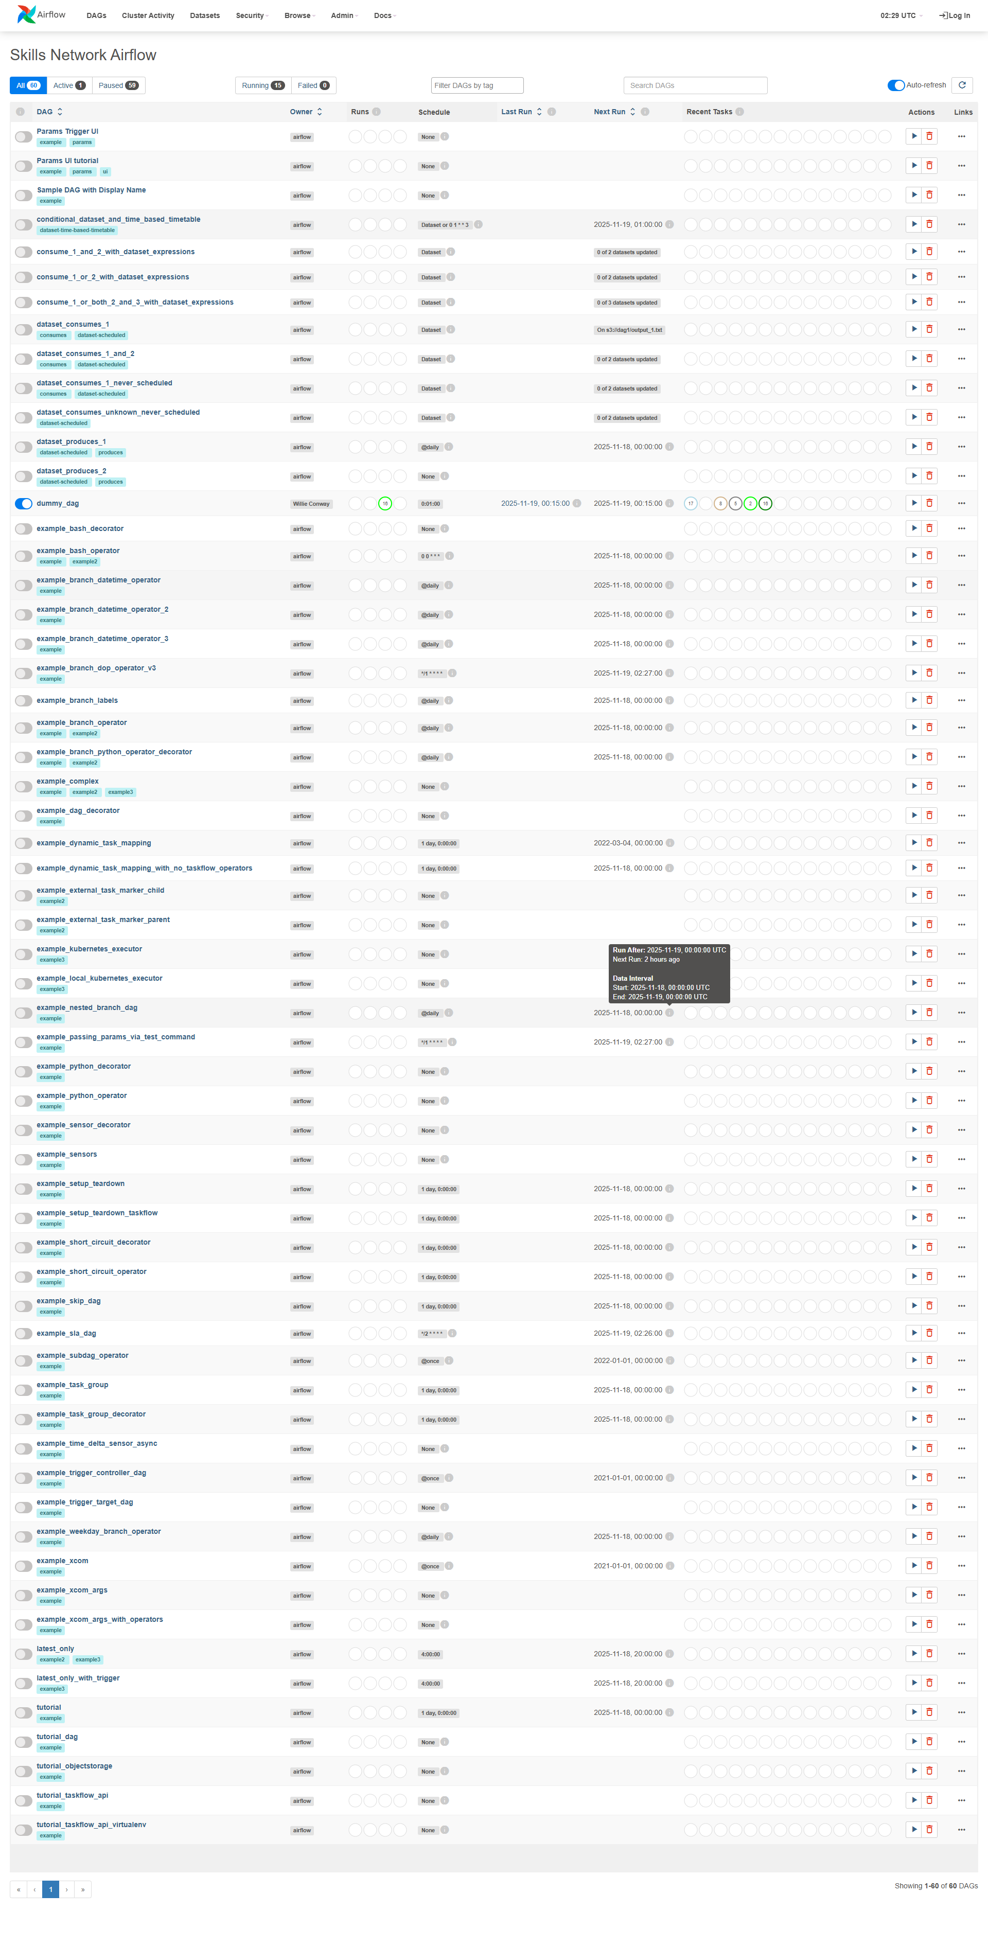Trigger the dummy_dag with the play icon
This screenshot has height=1947, width=988.
[x=913, y=503]
